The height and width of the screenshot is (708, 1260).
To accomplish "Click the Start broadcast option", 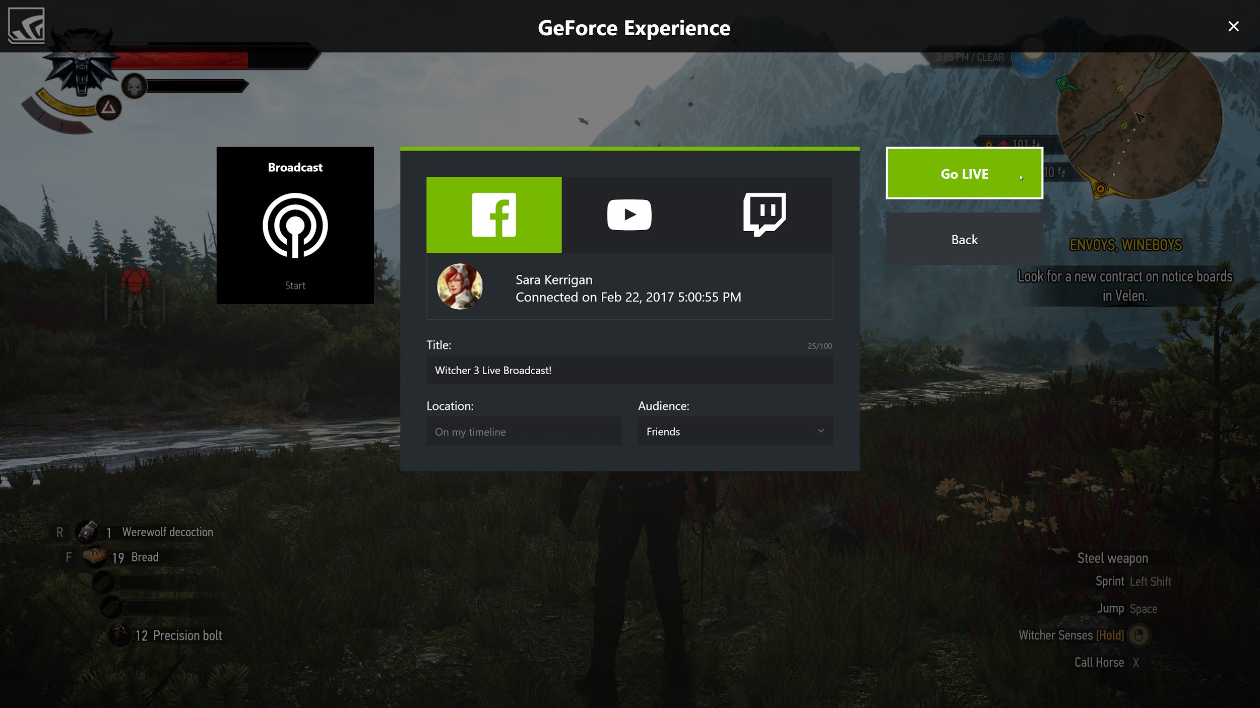I will (295, 286).
